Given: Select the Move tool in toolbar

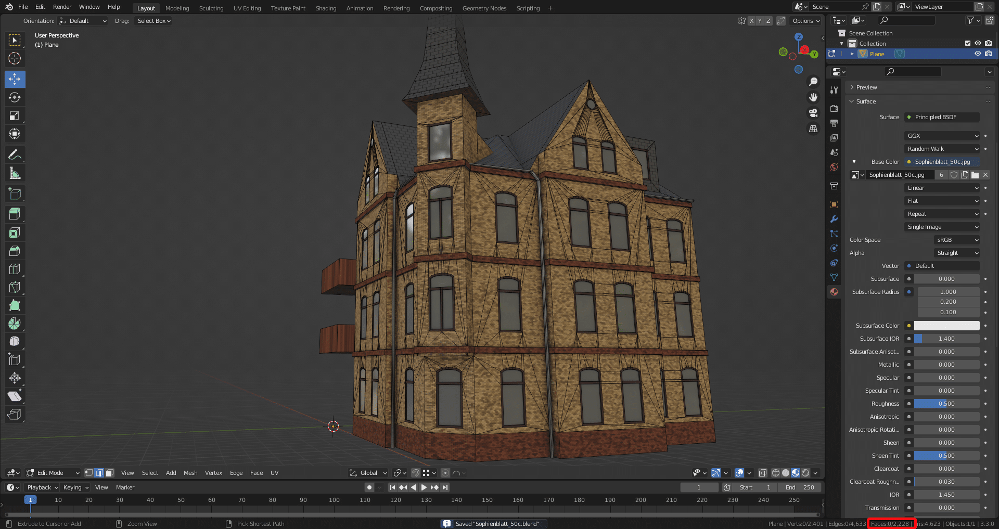Looking at the screenshot, I should [x=15, y=79].
